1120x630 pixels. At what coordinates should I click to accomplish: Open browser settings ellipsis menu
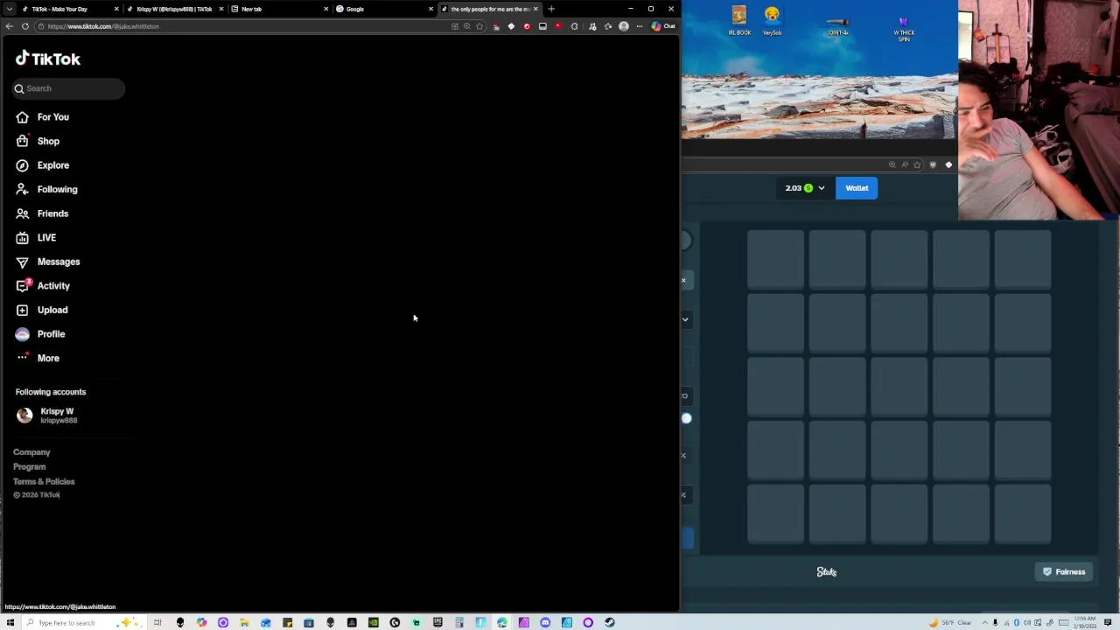[x=640, y=26]
